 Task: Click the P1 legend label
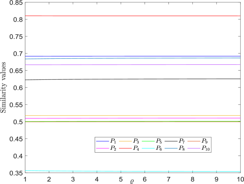pyautogui.click(x=113, y=141)
